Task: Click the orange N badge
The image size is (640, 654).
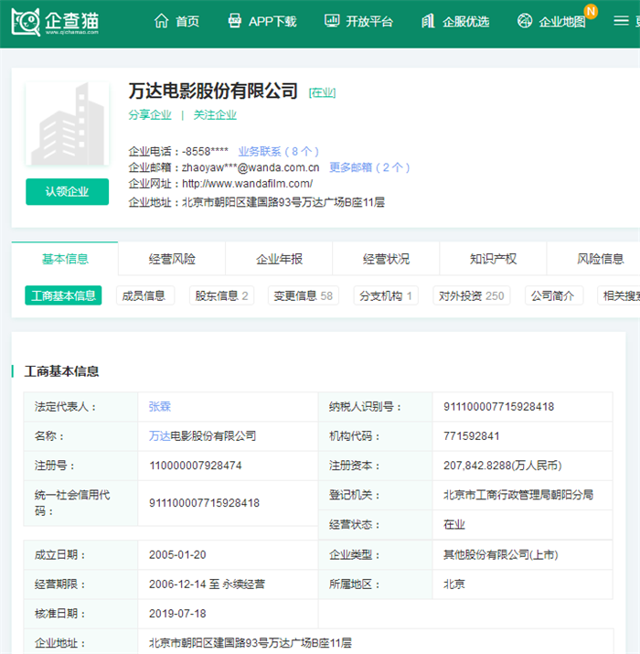Action: tap(591, 12)
